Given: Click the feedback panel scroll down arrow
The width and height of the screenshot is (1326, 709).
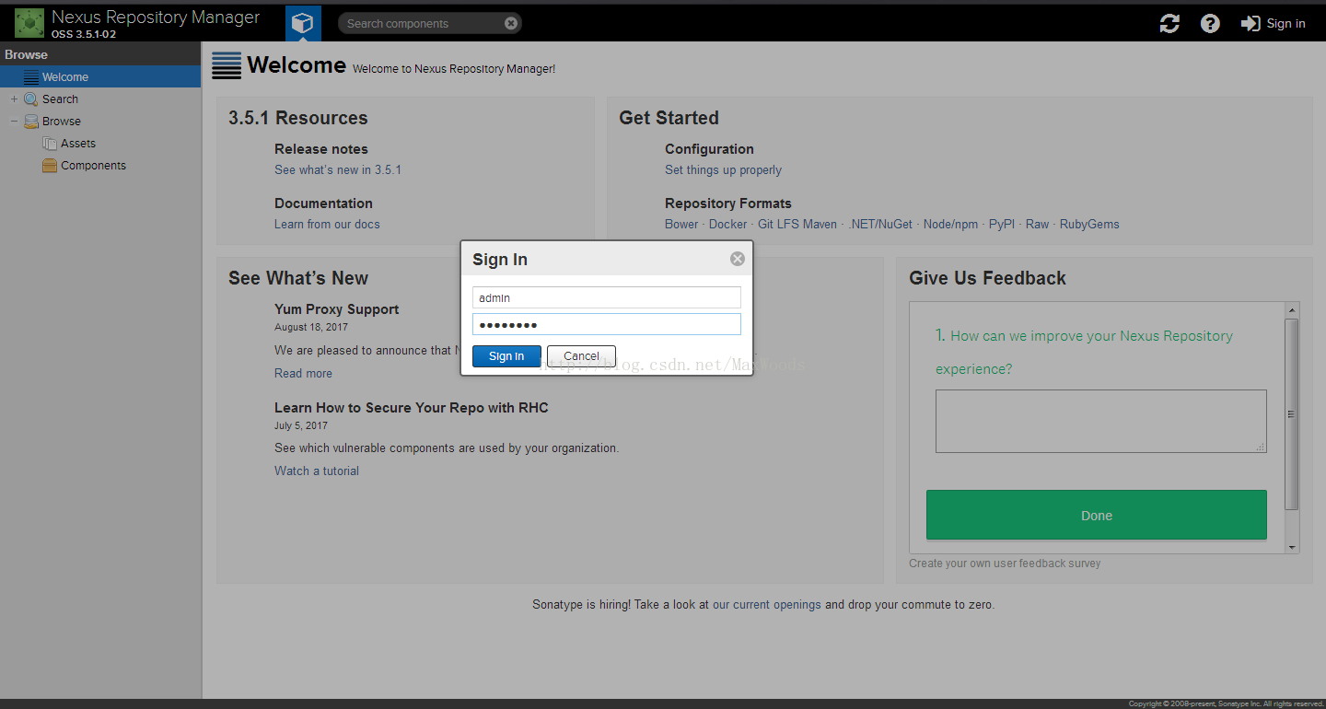Looking at the screenshot, I should [1292, 547].
